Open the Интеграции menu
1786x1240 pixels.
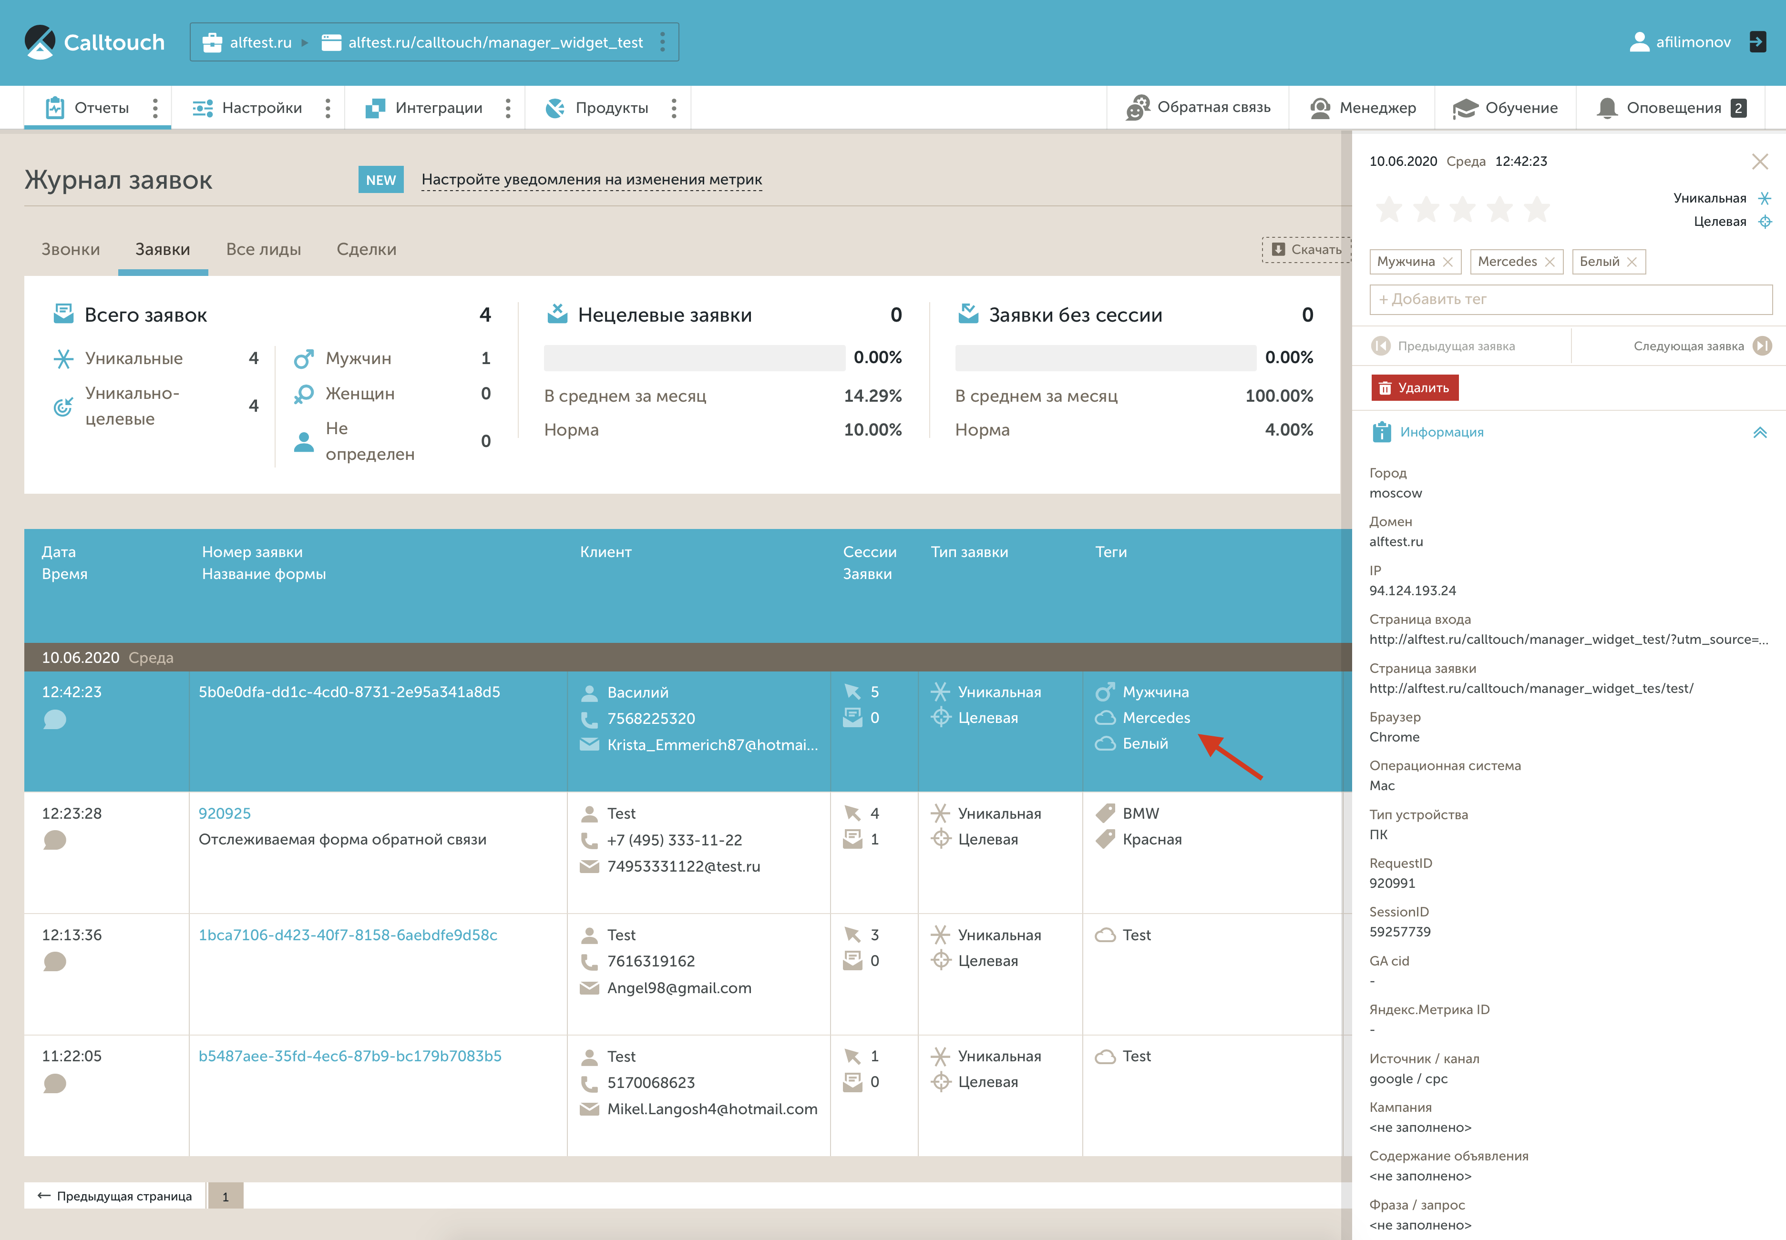[424, 108]
